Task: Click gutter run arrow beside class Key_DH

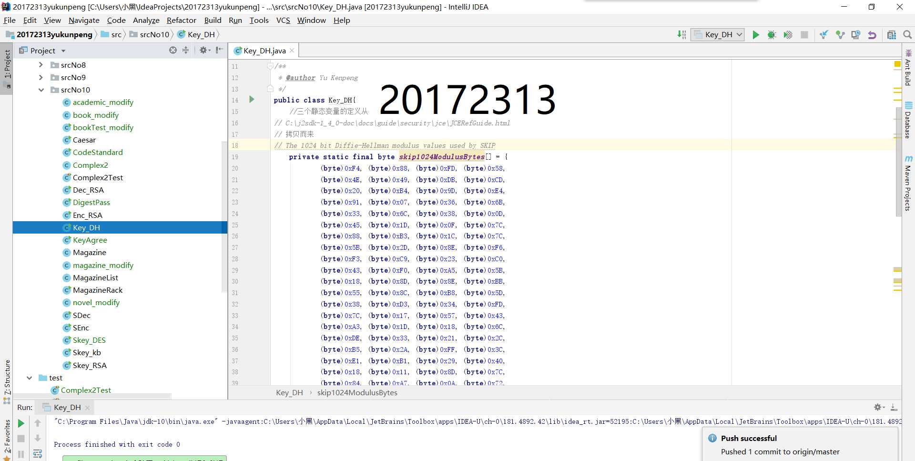Action: [x=252, y=100]
